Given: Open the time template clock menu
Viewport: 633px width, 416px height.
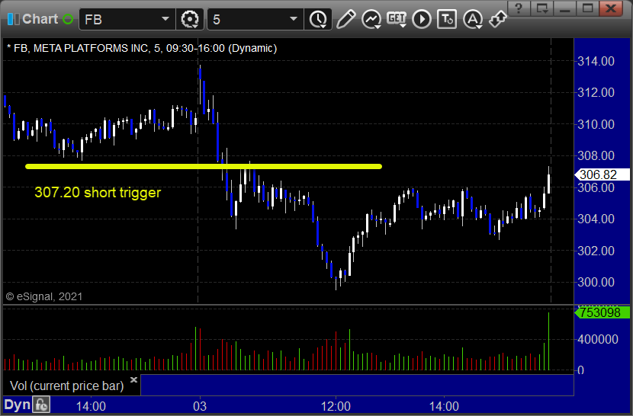Looking at the screenshot, I should (x=319, y=19).
